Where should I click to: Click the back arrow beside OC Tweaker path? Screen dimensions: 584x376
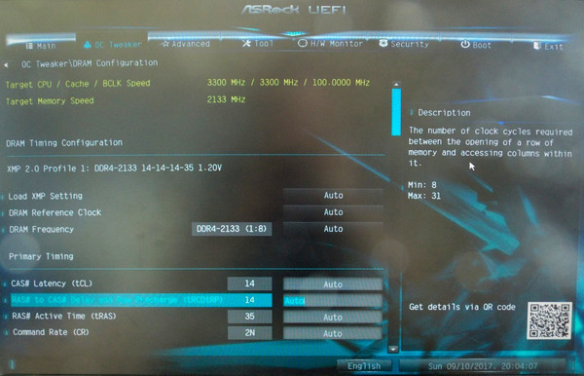click(6, 65)
